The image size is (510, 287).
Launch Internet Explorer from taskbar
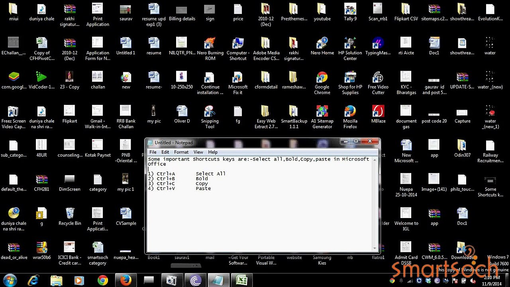(33, 281)
